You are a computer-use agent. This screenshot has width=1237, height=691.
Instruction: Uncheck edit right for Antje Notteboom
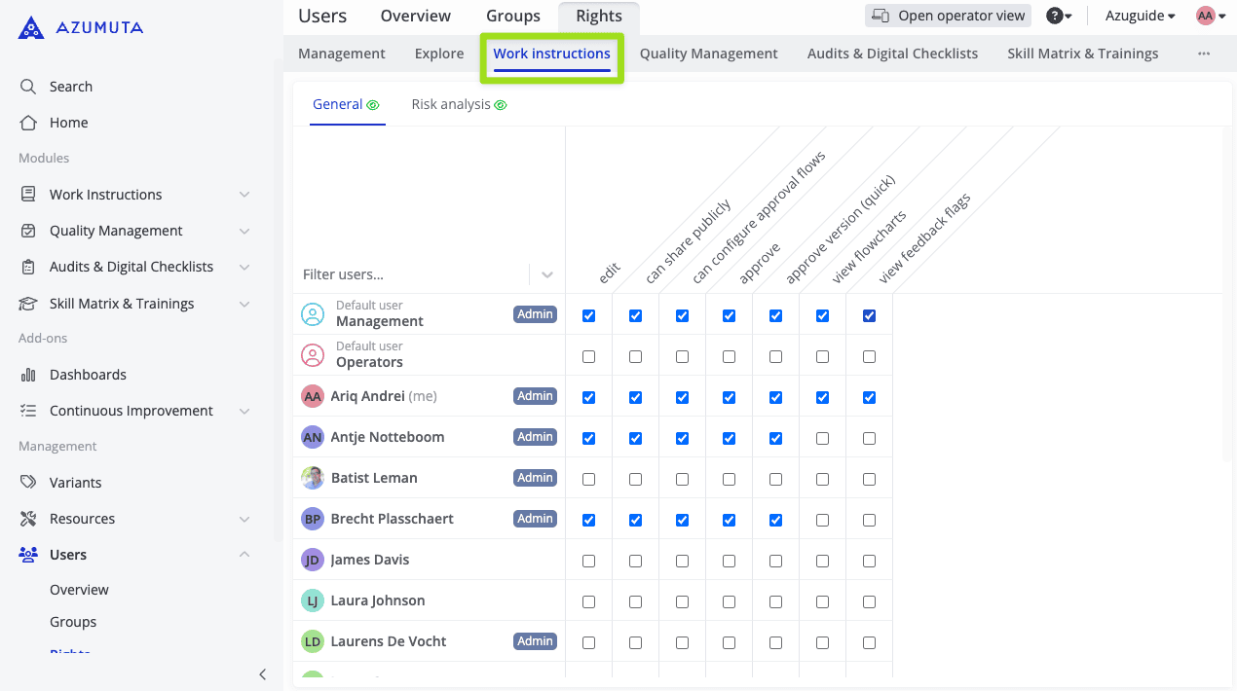click(588, 439)
